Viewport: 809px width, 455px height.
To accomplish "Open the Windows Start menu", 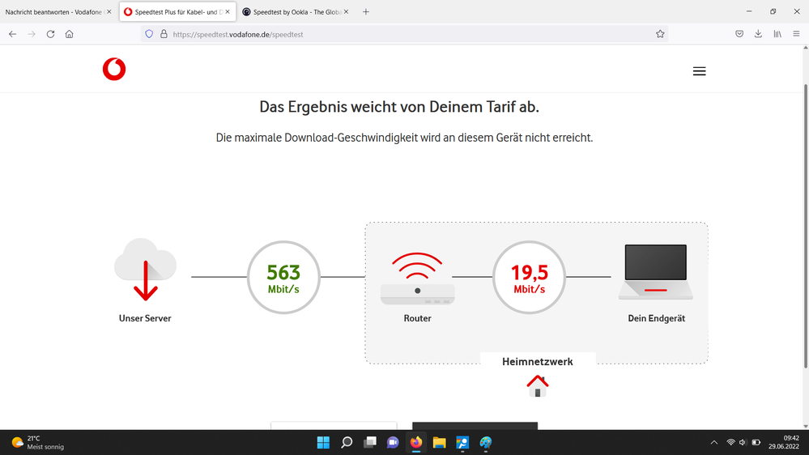I will tap(323, 443).
